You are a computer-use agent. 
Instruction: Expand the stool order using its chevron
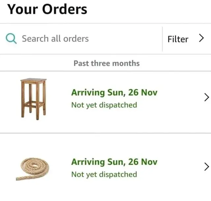pyautogui.click(x=206, y=97)
